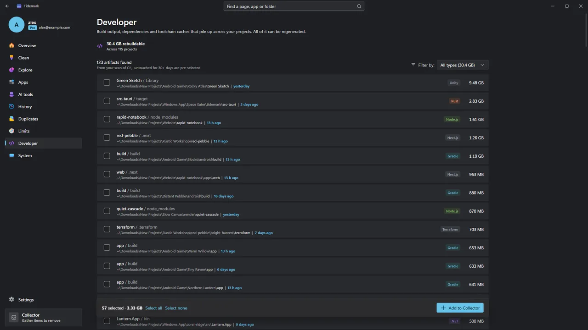Check the Lantern.App / bin checkbox

pyautogui.click(x=107, y=321)
